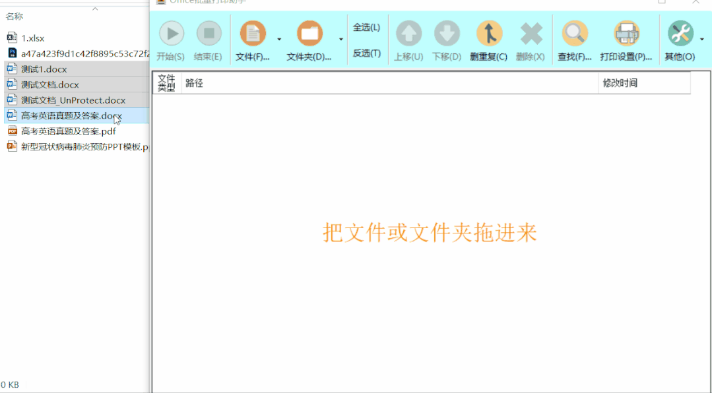This screenshot has height=393, width=712.
Task: Click the 开始 start printing icon
Action: point(171,33)
